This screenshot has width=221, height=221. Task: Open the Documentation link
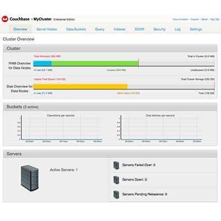180,19
